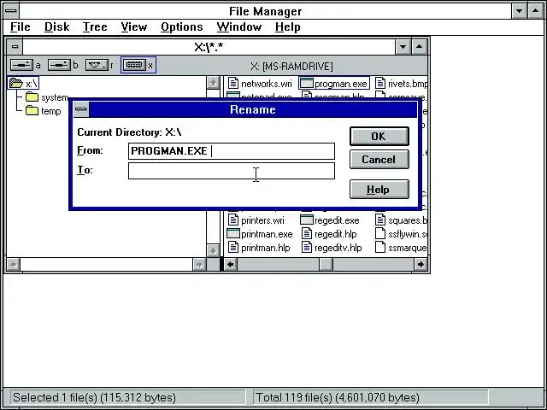Image resolution: width=547 pixels, height=410 pixels.
Task: Click file list horizontal scroll thumb
Action: 326,264
